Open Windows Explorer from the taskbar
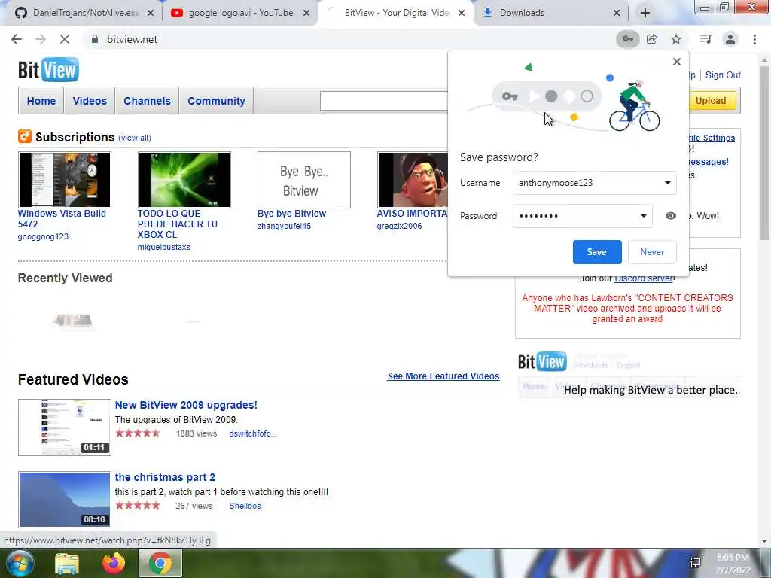This screenshot has width=771, height=578. (x=66, y=563)
